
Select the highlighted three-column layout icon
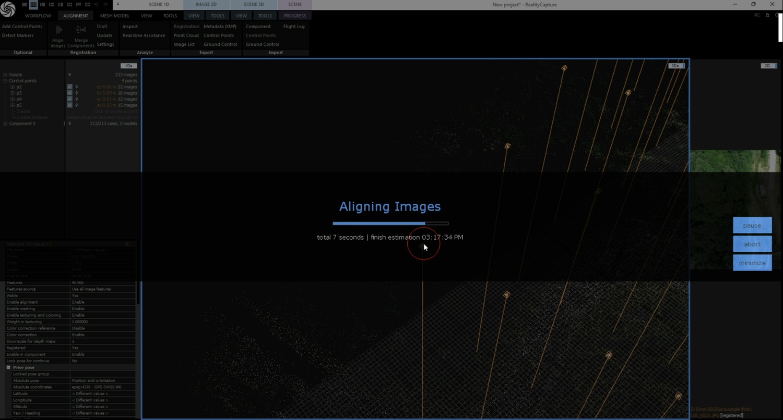coord(33,5)
